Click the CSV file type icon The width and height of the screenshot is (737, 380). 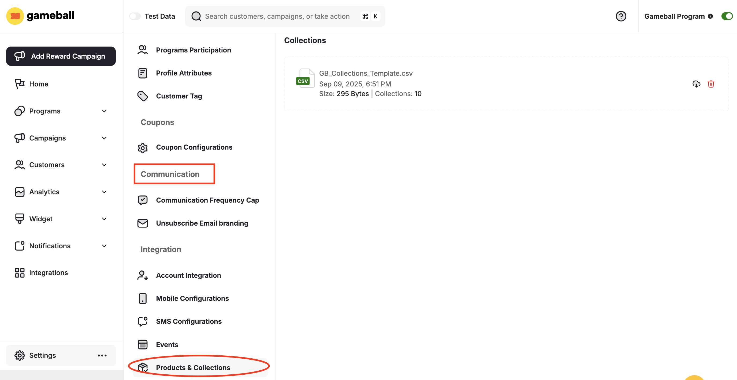305,78
